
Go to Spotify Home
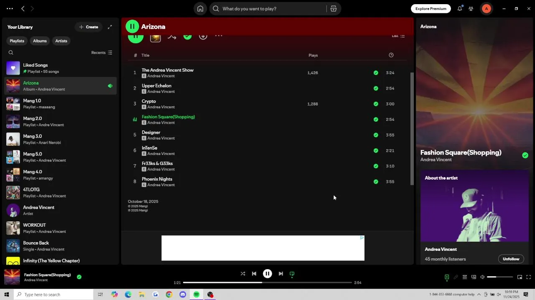[x=200, y=9]
